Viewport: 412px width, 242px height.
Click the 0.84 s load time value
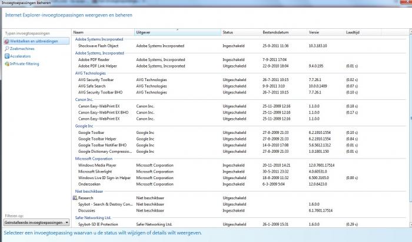(x=352, y=139)
